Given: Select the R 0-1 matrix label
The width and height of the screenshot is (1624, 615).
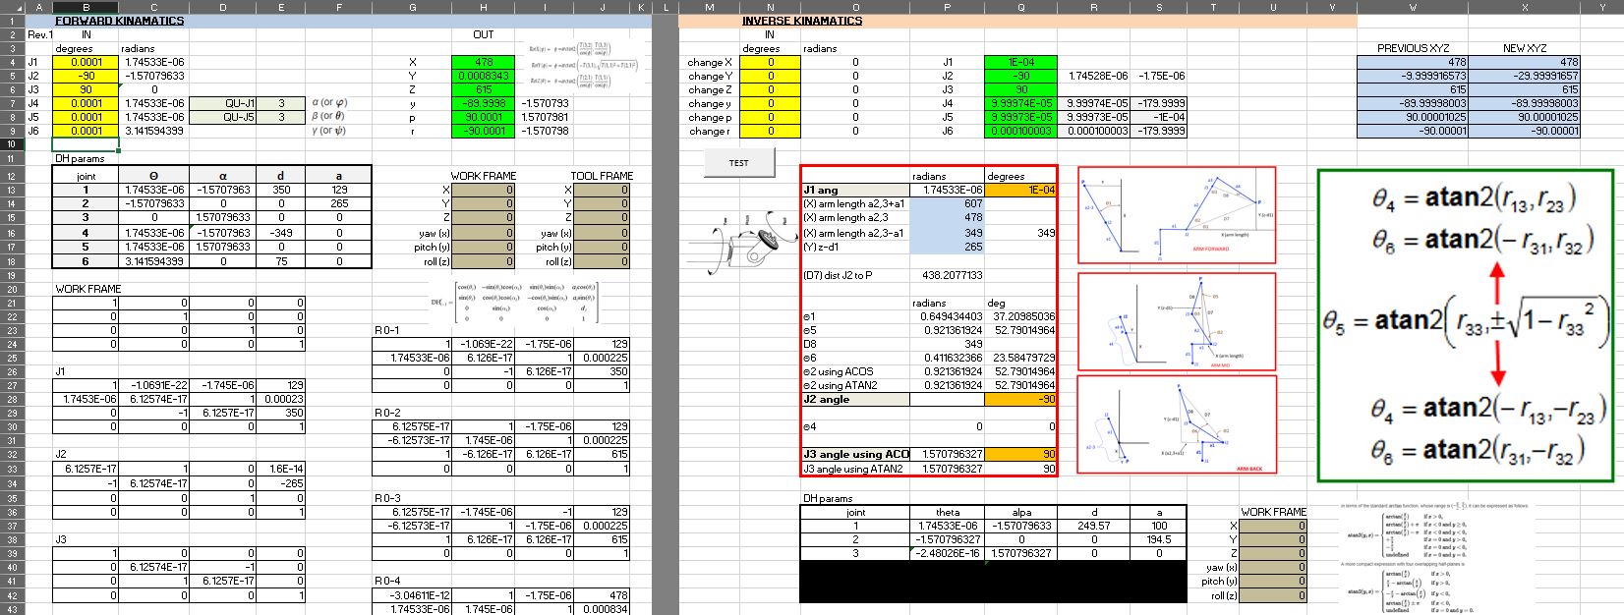Looking at the screenshot, I should tap(387, 330).
